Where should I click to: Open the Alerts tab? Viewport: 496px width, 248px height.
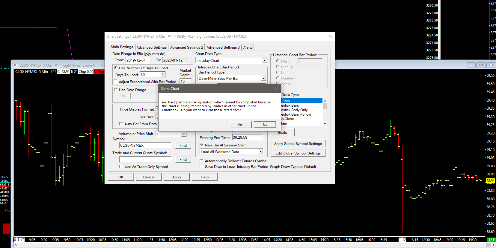[248, 47]
